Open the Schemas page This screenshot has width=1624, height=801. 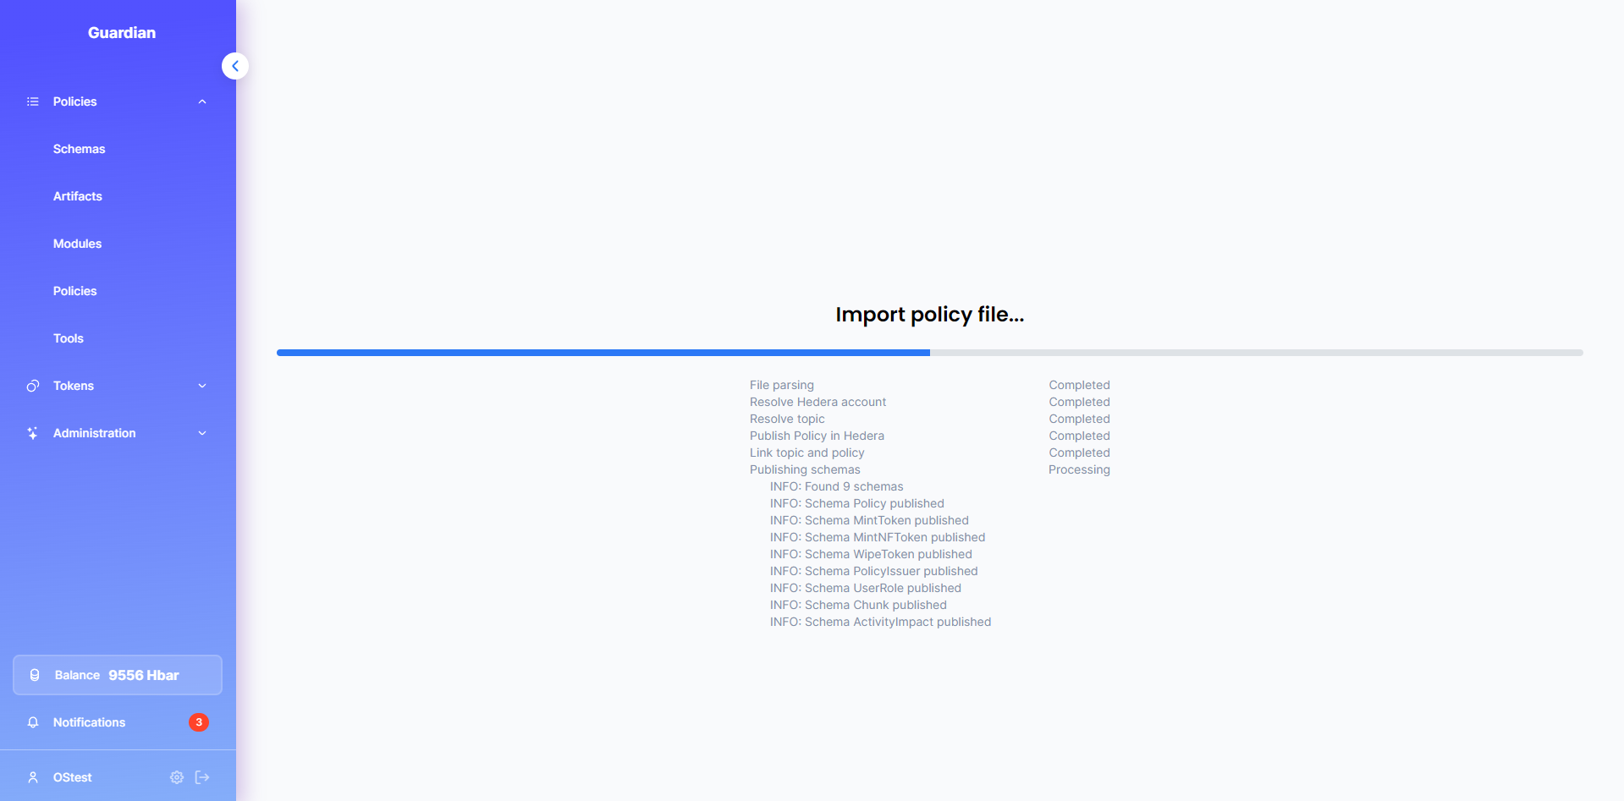[80, 149]
